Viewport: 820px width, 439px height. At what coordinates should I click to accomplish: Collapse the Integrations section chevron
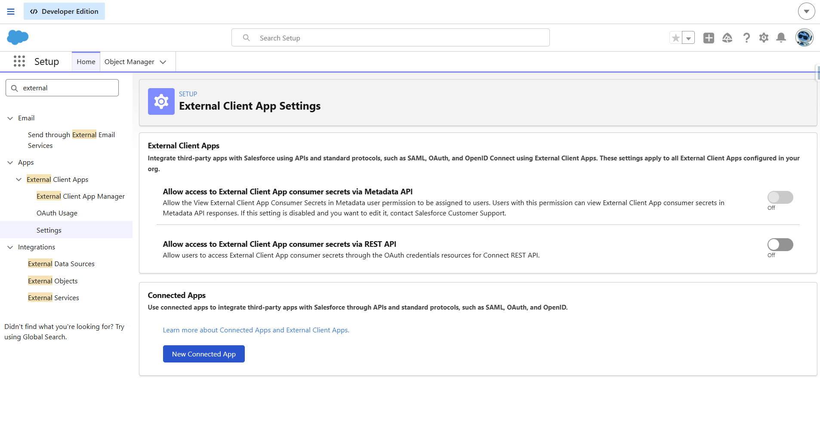10,247
